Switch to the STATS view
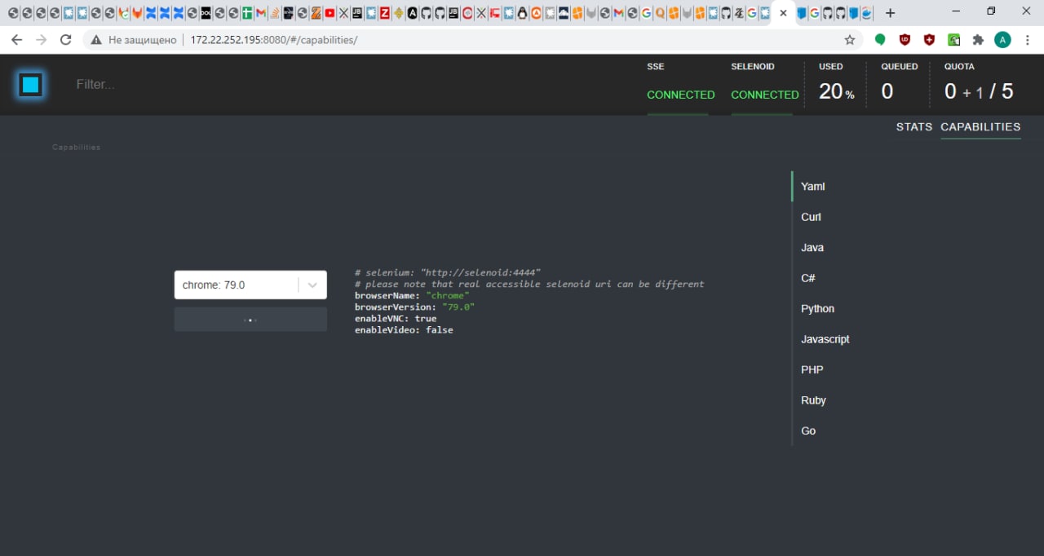This screenshot has width=1044, height=556. [913, 127]
